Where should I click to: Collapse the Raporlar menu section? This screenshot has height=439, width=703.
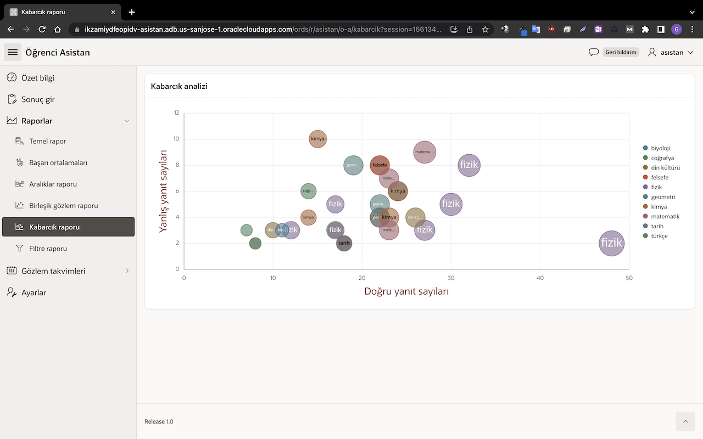coord(127,121)
